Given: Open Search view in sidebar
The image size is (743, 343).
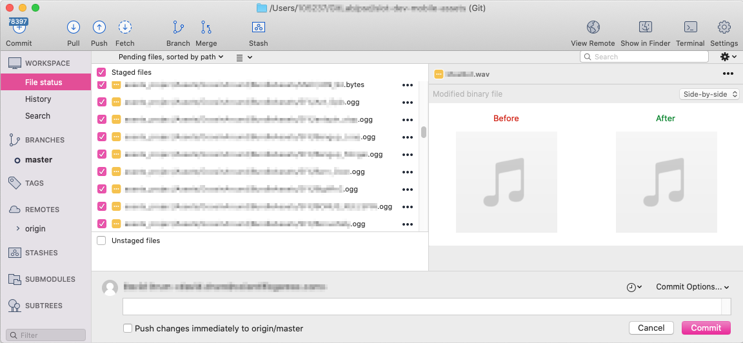Looking at the screenshot, I should 37,115.
